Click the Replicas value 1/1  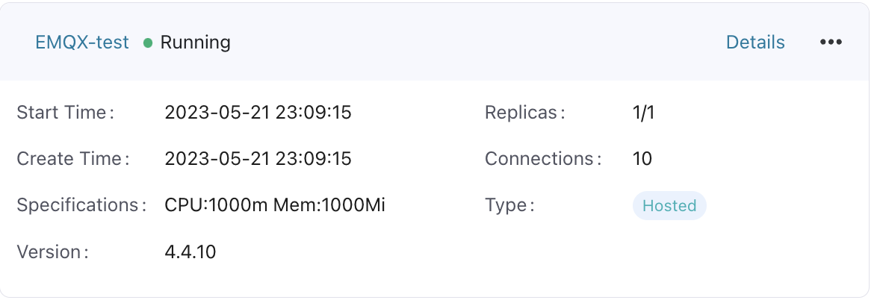(643, 113)
